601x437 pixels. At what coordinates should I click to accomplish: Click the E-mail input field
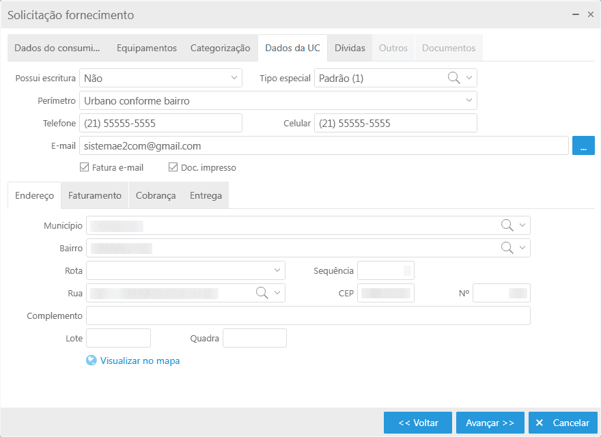324,145
